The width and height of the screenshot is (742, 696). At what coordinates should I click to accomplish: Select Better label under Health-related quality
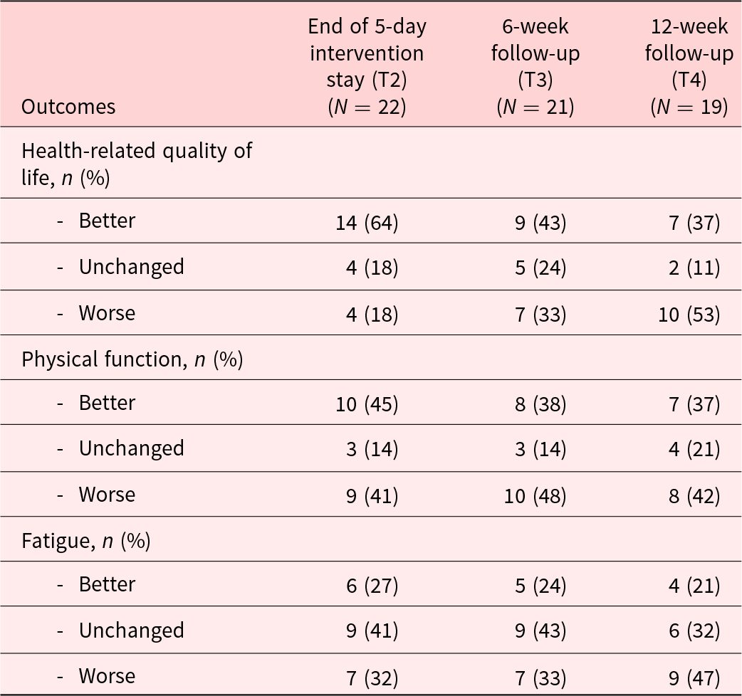click(x=107, y=221)
